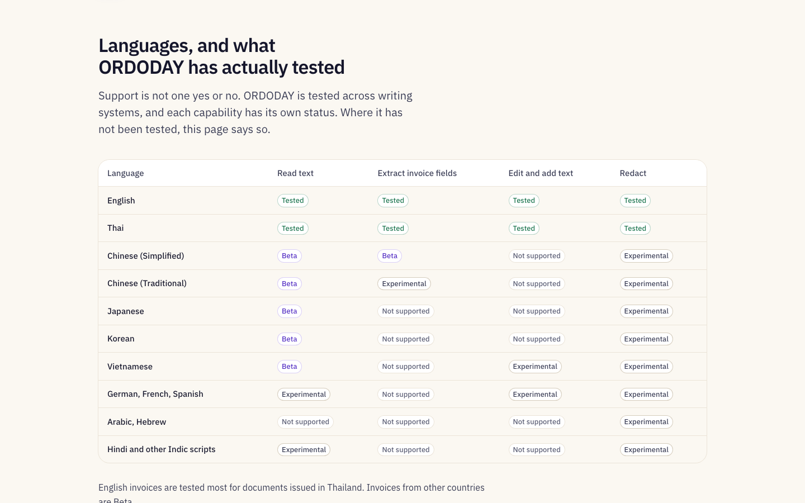Click Arabic, Hebrew Edit Not supported badge
The width and height of the screenshot is (805, 503).
pos(537,422)
